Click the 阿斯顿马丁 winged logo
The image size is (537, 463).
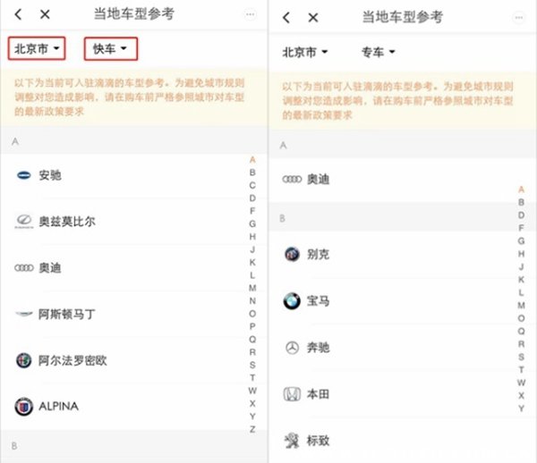[22, 314]
